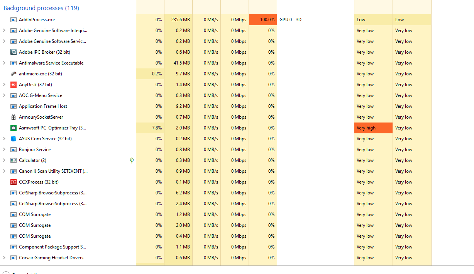The width and height of the screenshot is (474, 274).
Task: Click icon of CefSharp.BrowserSubprocess using 2.4 MB
Action: [x=14, y=204]
